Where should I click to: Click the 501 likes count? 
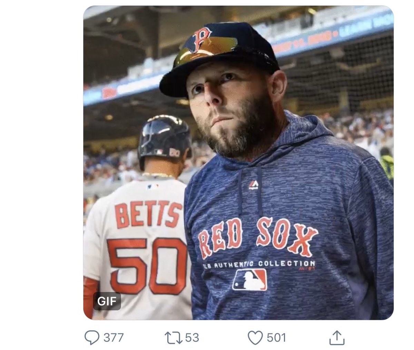click(x=276, y=338)
